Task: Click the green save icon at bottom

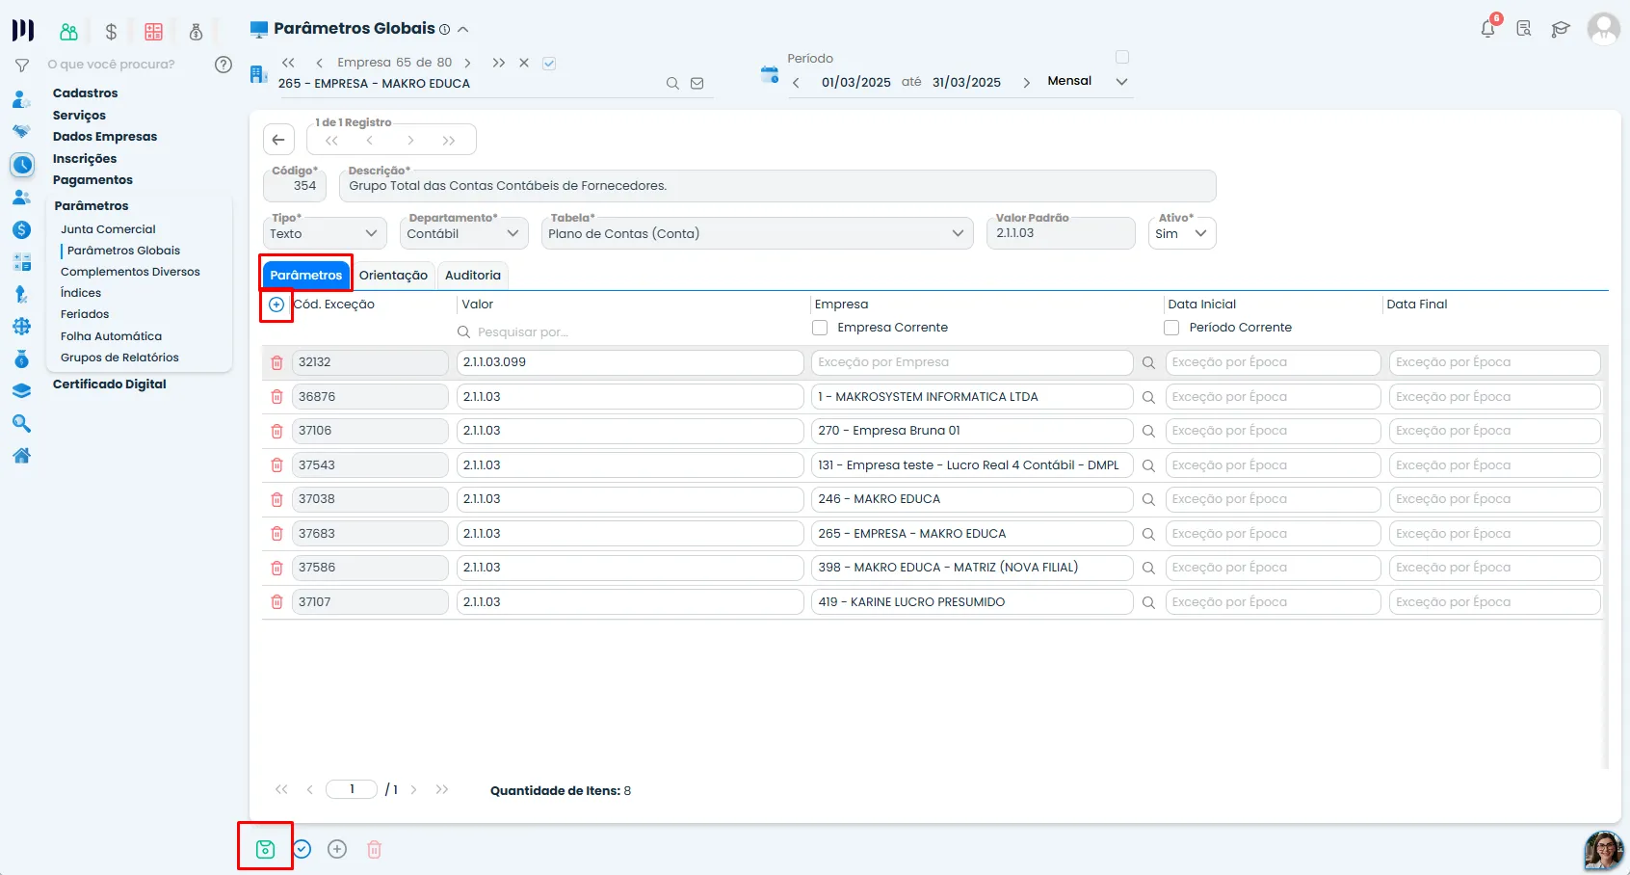Action: tap(265, 849)
